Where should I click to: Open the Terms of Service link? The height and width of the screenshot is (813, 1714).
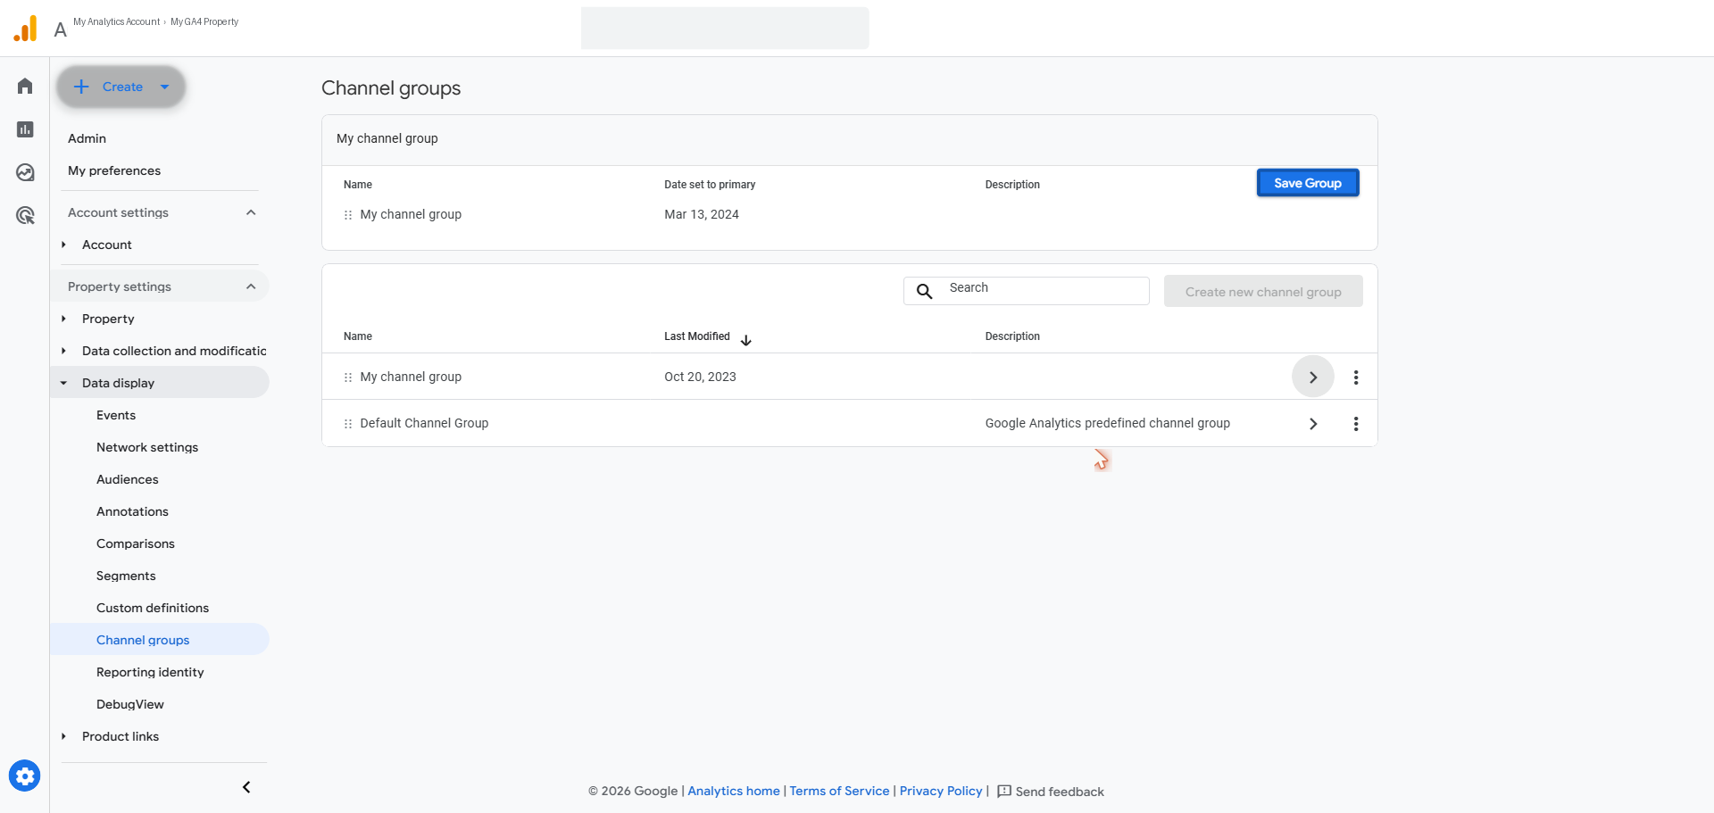839,791
